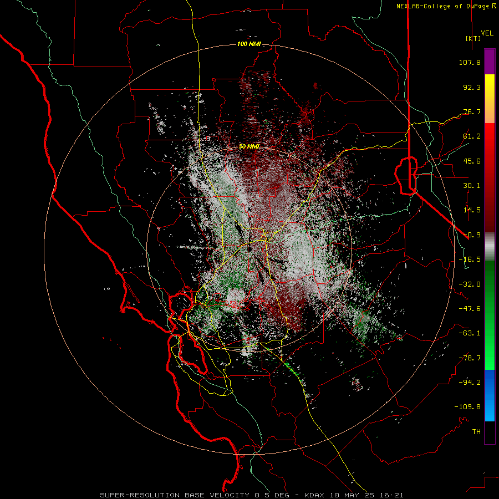Click the -0.9 velocity legend value
499x499 pixels.
472,235
